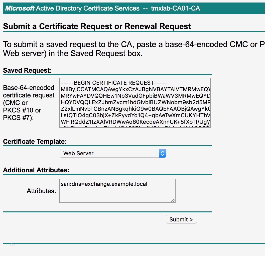Image resolution: width=265 pixels, height=256 pixels.
Task: Click the Microsoft logo text in the header
Action: pyautogui.click(x=20, y=8)
